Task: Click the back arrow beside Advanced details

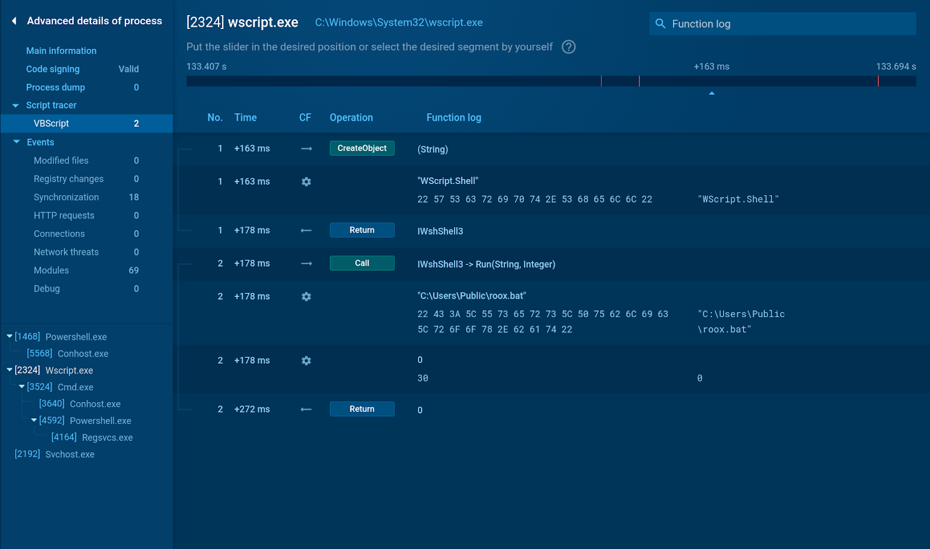Action: pos(14,21)
